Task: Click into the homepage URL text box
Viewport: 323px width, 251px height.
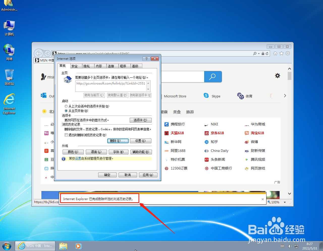Action: point(111,86)
